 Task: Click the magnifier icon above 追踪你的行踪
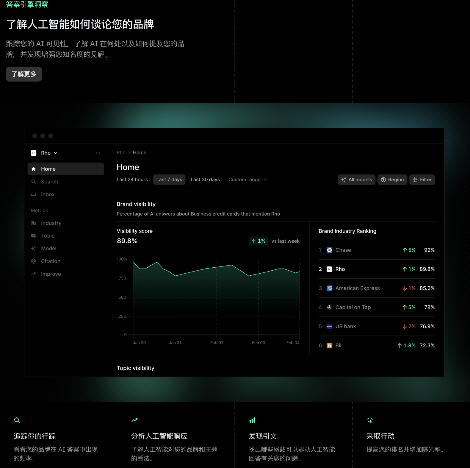[x=17, y=420]
